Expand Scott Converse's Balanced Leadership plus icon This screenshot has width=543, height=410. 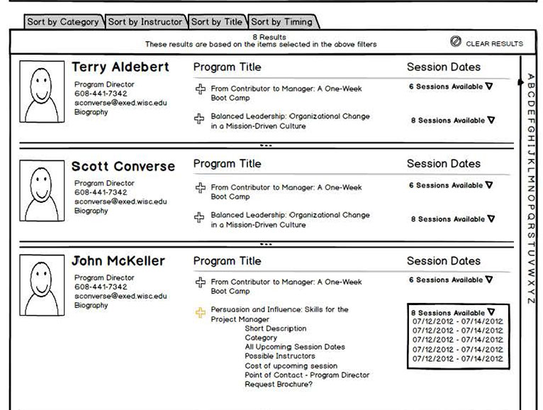point(199,217)
